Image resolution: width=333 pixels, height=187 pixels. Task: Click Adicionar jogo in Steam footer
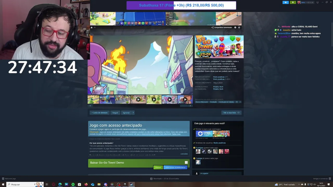(x=9, y=179)
